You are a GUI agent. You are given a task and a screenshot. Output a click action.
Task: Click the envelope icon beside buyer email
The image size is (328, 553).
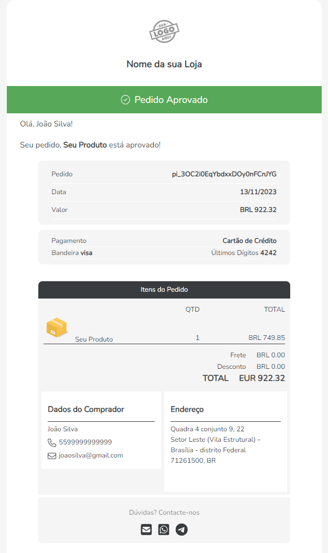pyautogui.click(x=52, y=455)
